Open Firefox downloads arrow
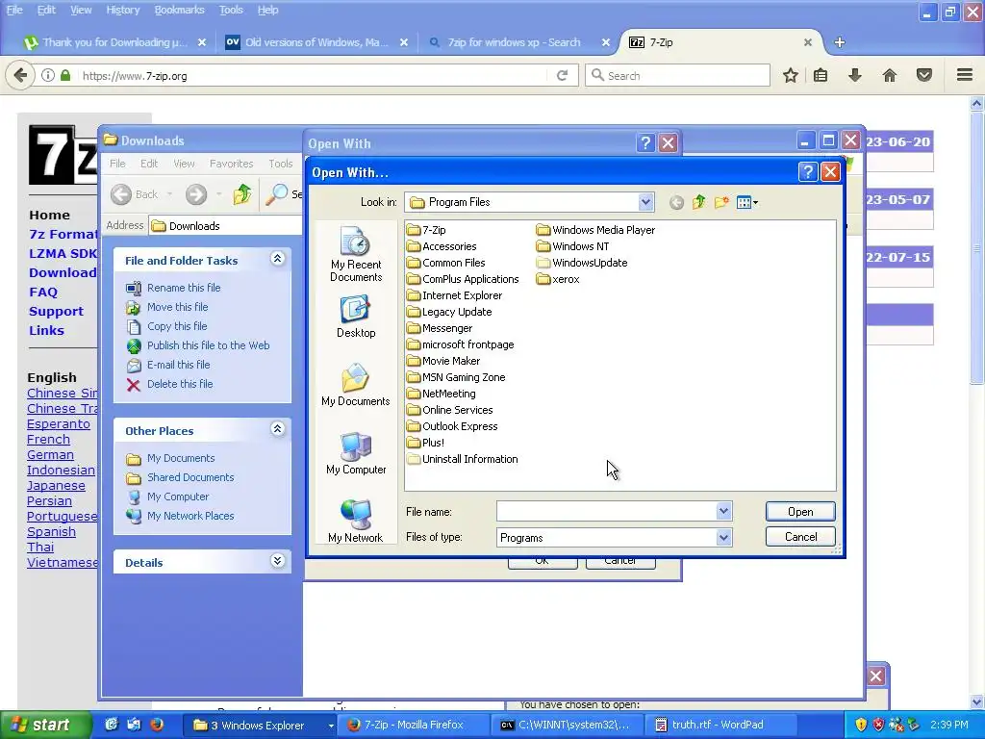Screen dimensions: 985x739 point(855,75)
